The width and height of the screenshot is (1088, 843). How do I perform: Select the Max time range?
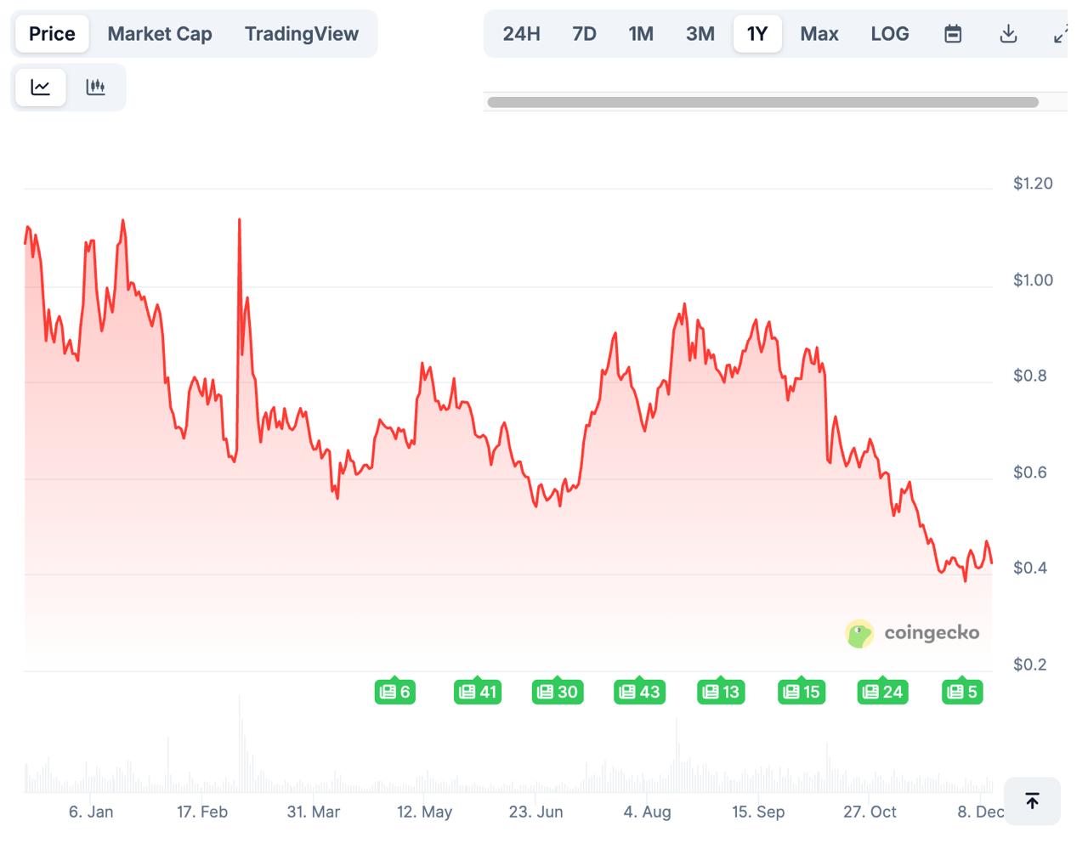tap(819, 34)
